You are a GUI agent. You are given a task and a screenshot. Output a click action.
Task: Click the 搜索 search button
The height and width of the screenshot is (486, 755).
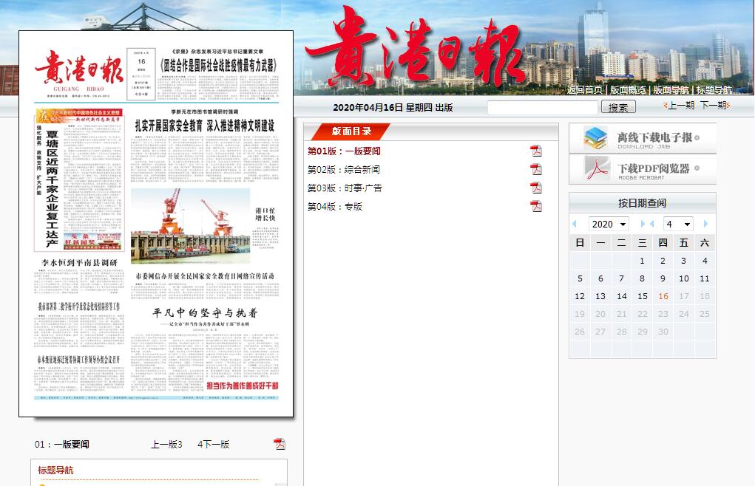[618, 107]
